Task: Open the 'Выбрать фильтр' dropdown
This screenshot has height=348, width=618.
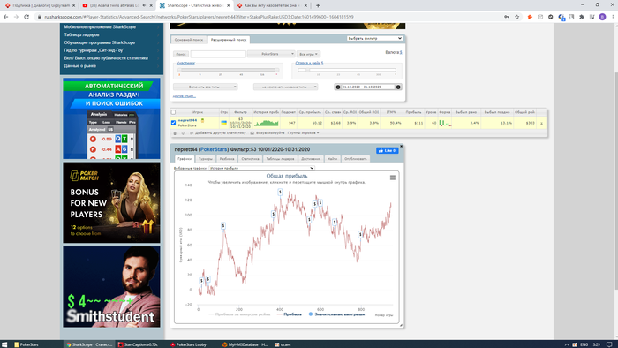Action: coord(374,38)
